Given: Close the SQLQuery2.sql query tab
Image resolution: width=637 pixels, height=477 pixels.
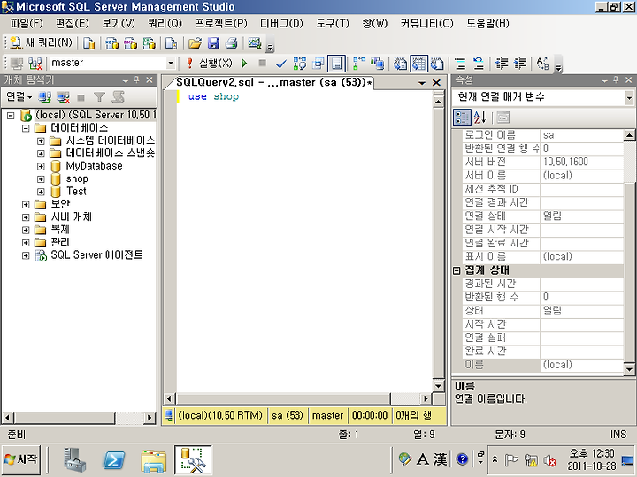Looking at the screenshot, I should 436,83.
